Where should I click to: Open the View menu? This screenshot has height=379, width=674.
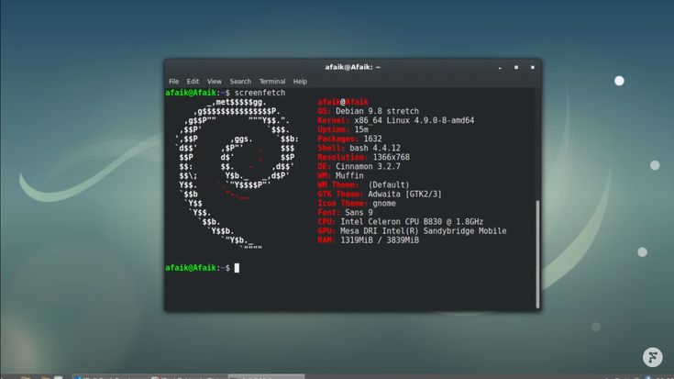point(215,82)
